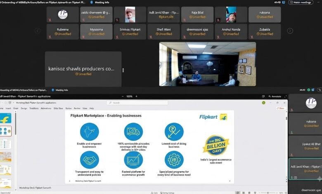
Task: Click the PowerPoint search box
Action: click(137, 103)
